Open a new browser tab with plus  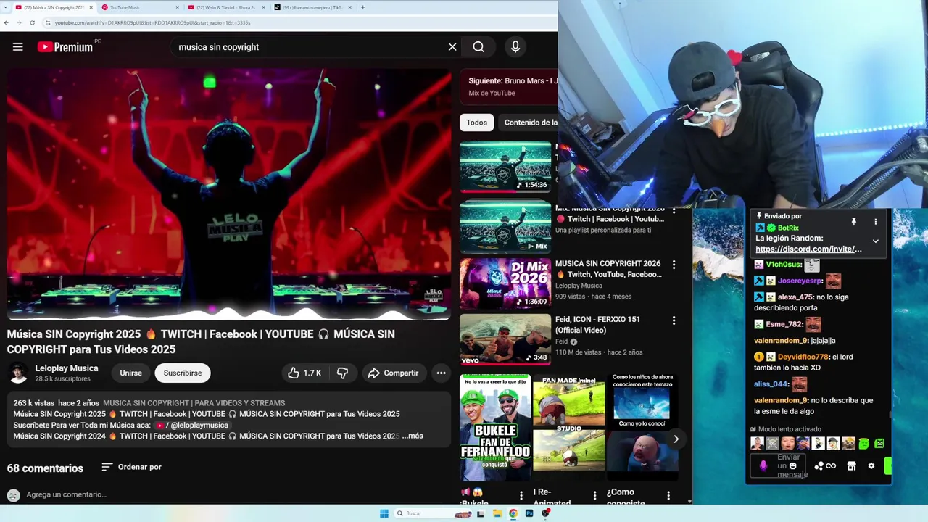click(362, 7)
